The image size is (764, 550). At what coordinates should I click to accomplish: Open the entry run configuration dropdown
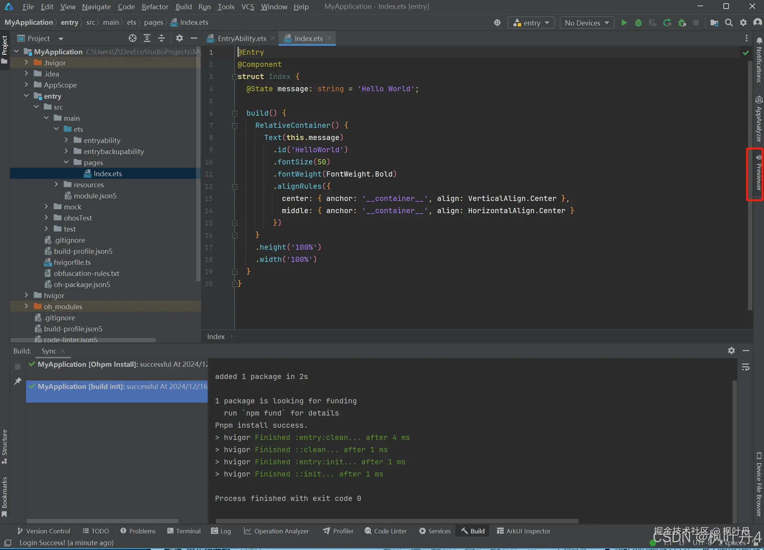tap(531, 23)
